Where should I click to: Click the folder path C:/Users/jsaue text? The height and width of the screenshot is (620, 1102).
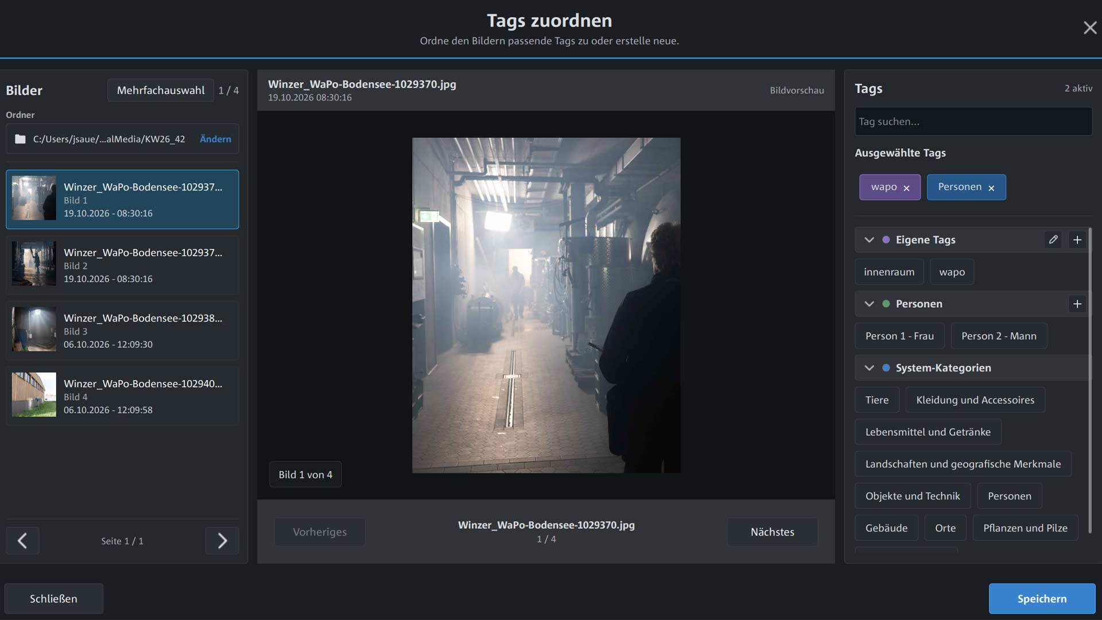tap(109, 139)
